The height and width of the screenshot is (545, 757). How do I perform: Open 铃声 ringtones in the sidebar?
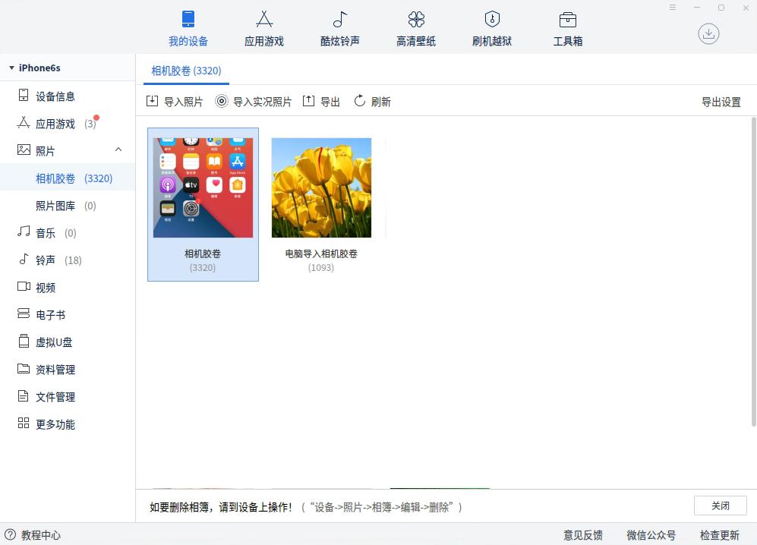click(x=46, y=260)
